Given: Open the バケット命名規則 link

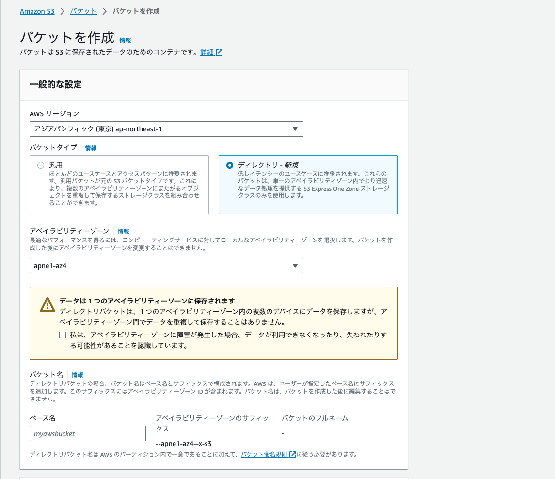Looking at the screenshot, I should coord(264,455).
